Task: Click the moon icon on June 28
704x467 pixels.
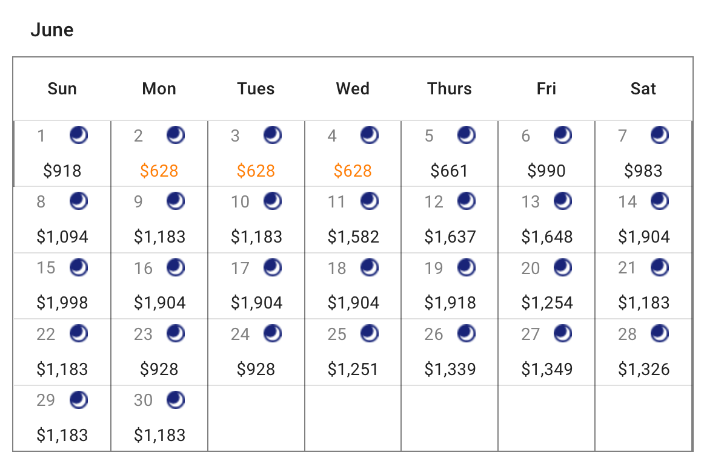Action: click(660, 333)
